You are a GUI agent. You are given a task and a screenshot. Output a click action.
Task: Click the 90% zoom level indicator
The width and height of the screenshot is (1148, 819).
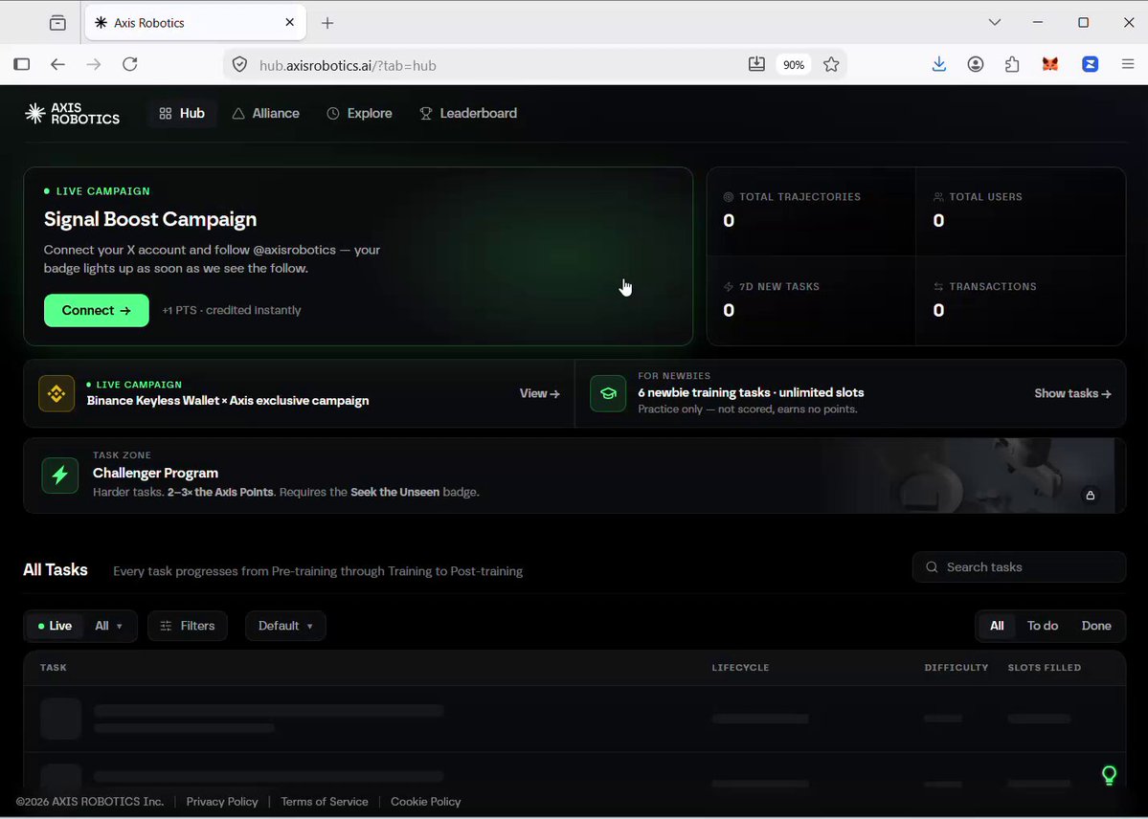click(794, 64)
